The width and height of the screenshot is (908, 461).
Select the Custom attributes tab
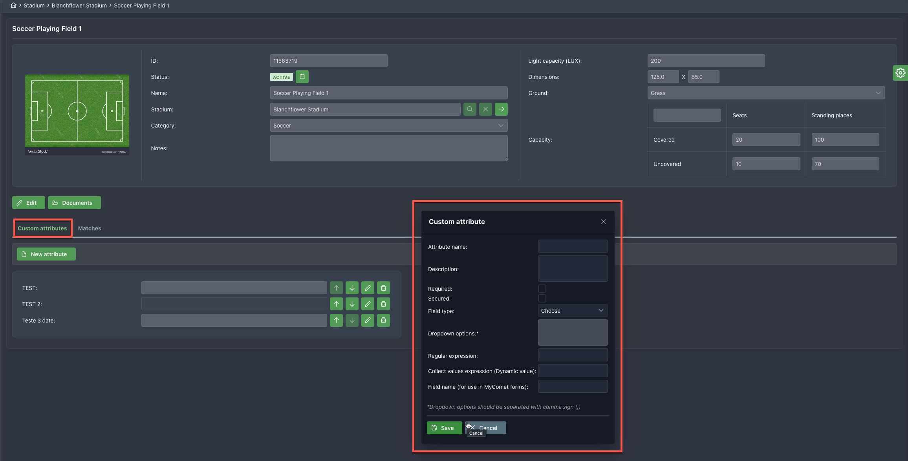tap(42, 228)
